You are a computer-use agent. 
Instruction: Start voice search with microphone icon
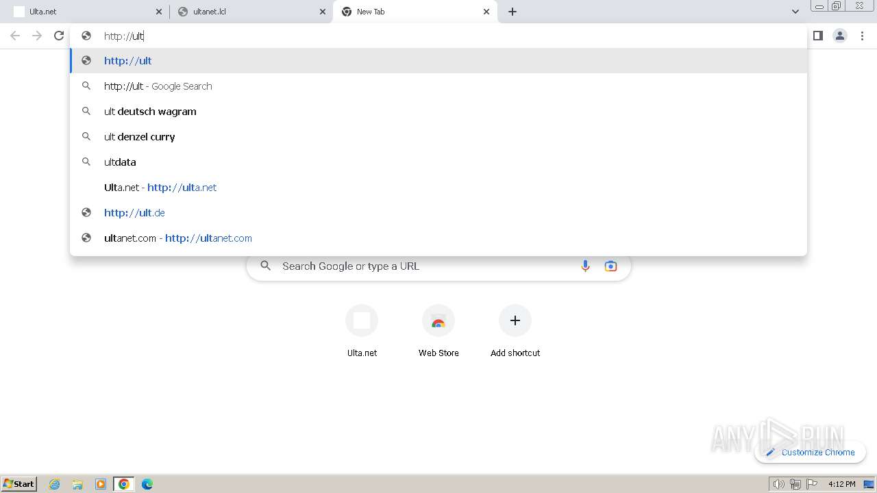pos(585,266)
